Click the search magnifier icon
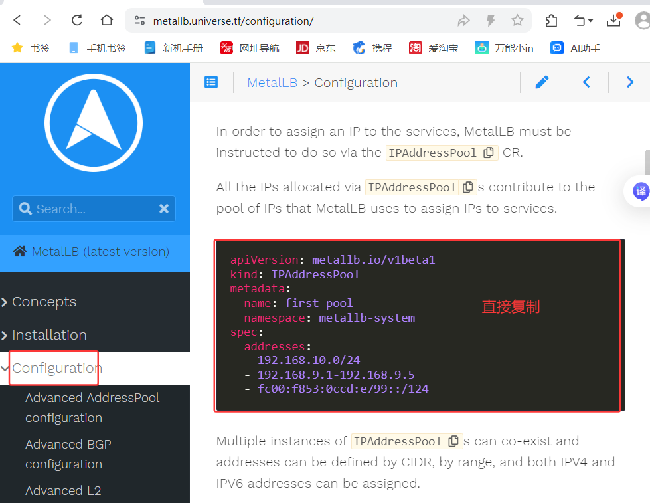650x503 pixels. (x=25, y=209)
